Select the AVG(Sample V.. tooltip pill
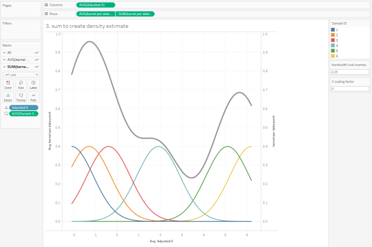 point(24,114)
